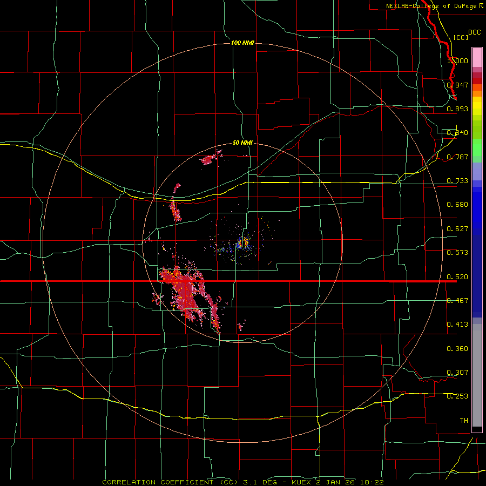Click the TH threshold label on legend
This screenshot has width=486, height=486.
coord(464,421)
